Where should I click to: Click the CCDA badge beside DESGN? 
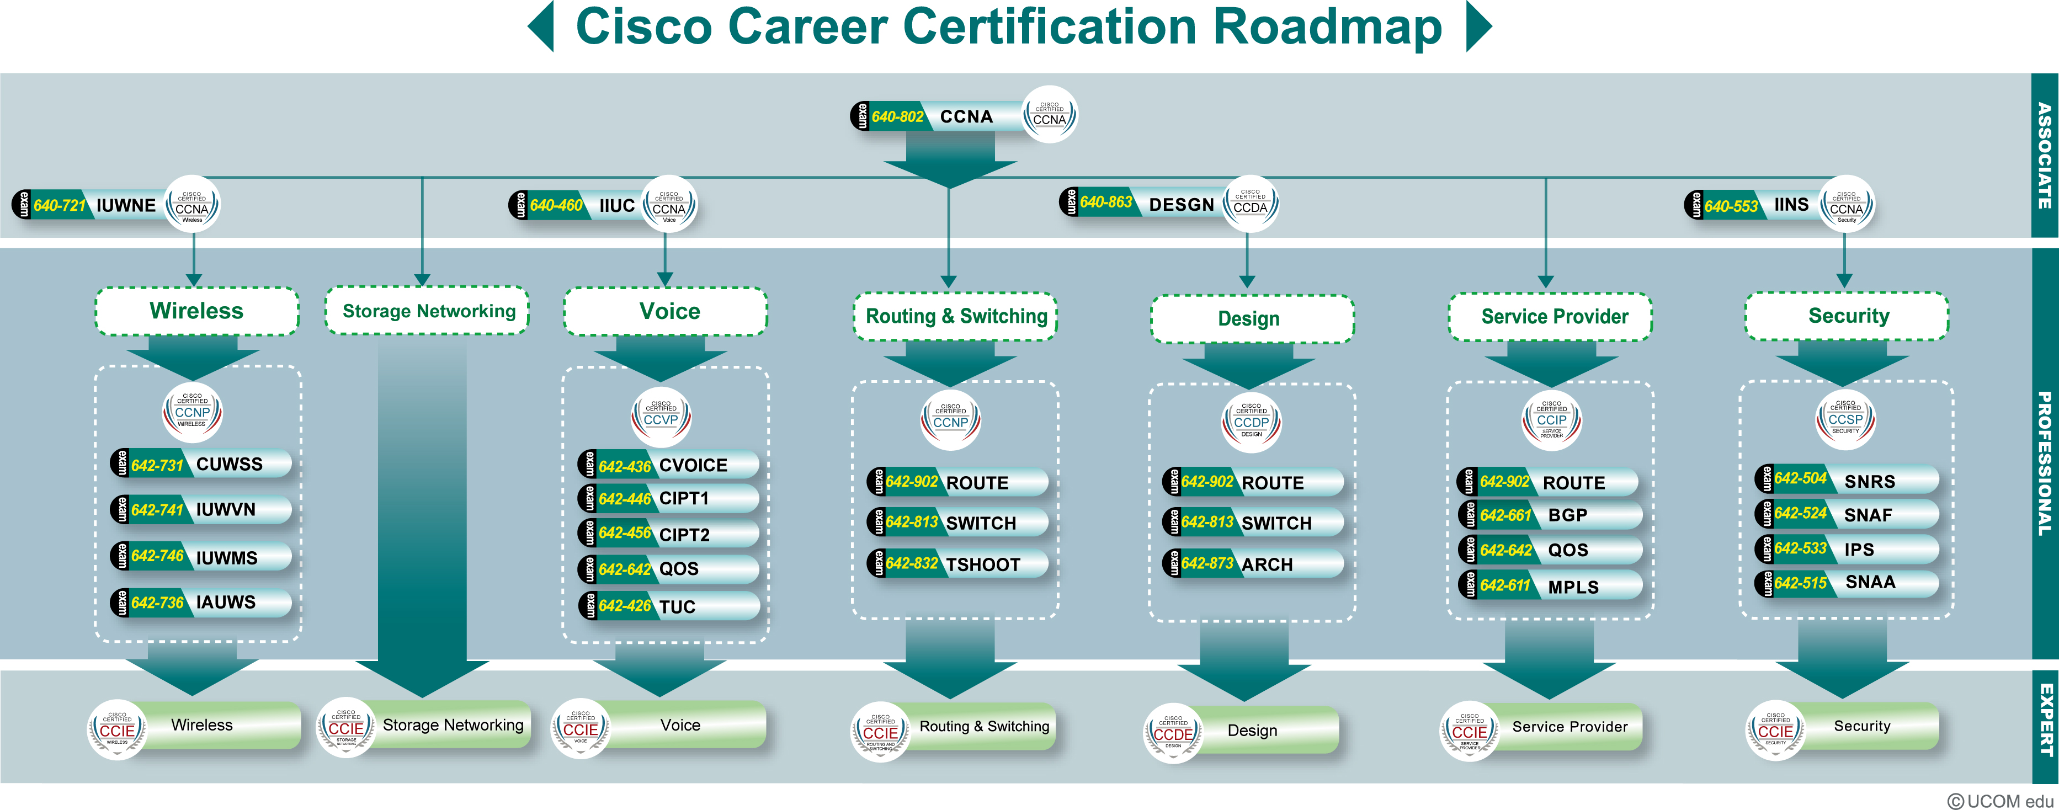click(x=1250, y=204)
